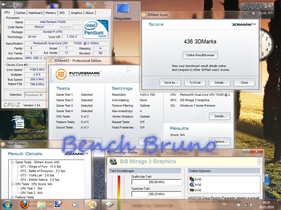Viewport: 281px width, 210px height.
Task: Select the 3DMark03 taskbar button
Action: coord(92,205)
